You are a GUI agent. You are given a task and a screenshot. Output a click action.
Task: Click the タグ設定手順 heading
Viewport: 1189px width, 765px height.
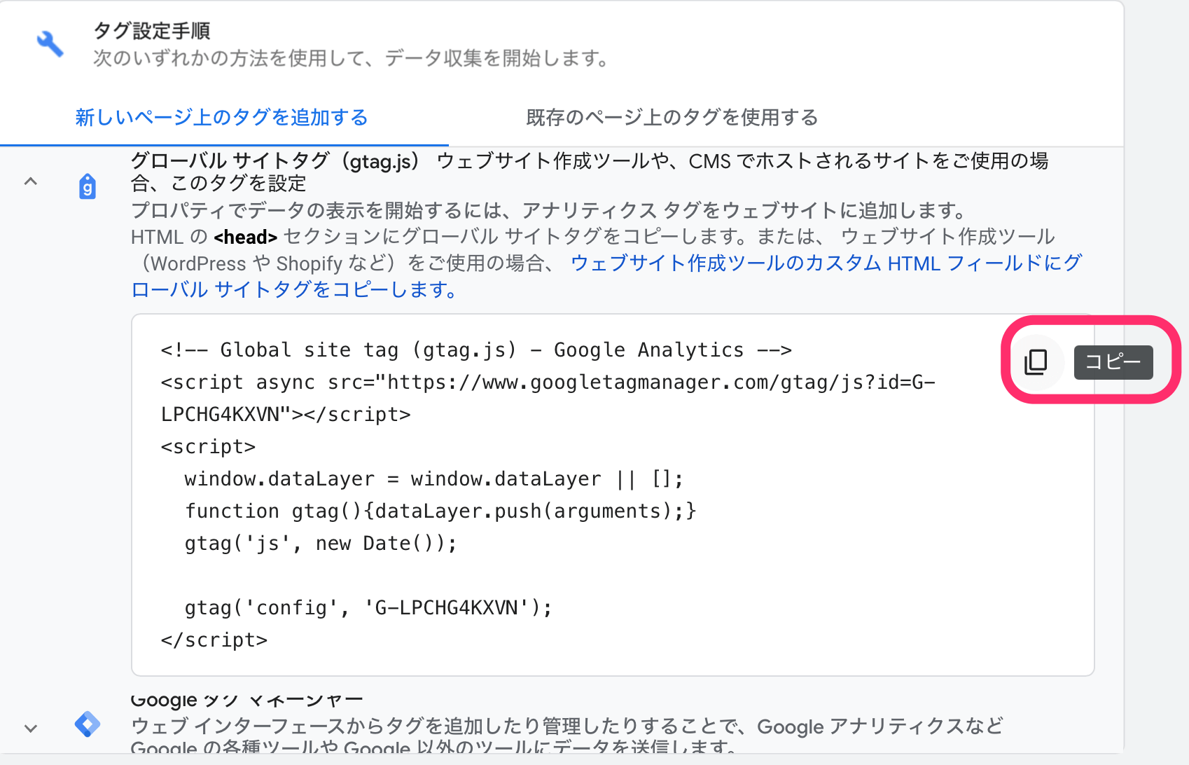coord(152,31)
